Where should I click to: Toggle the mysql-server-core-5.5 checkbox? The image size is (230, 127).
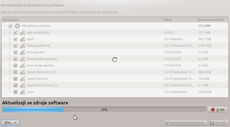(x=15, y=85)
